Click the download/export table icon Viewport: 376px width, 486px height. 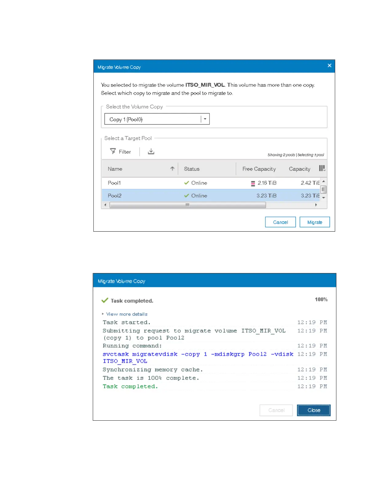click(151, 151)
